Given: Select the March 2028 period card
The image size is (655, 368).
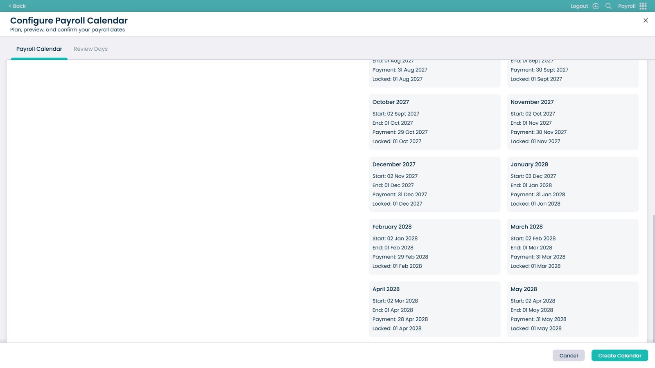Looking at the screenshot, I should point(573,247).
